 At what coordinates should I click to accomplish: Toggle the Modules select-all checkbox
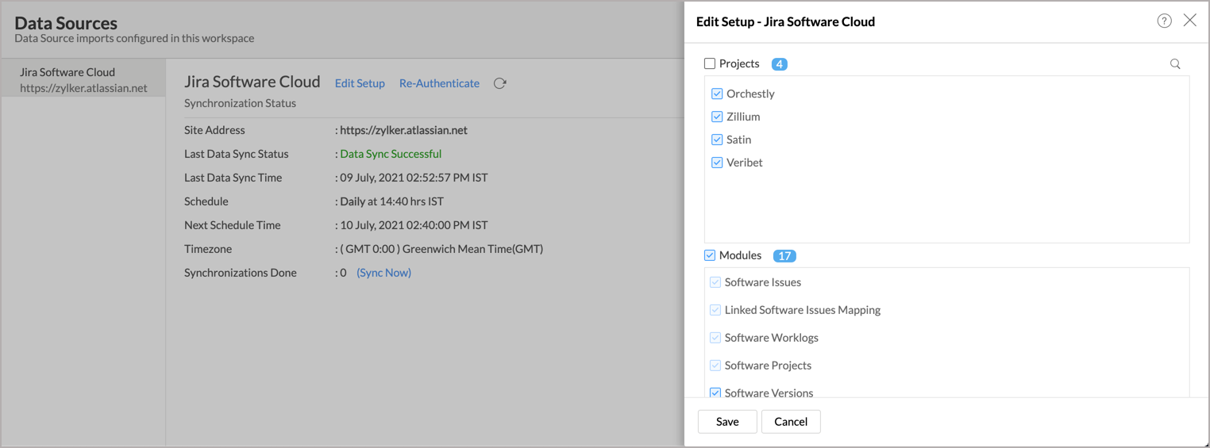tap(710, 255)
